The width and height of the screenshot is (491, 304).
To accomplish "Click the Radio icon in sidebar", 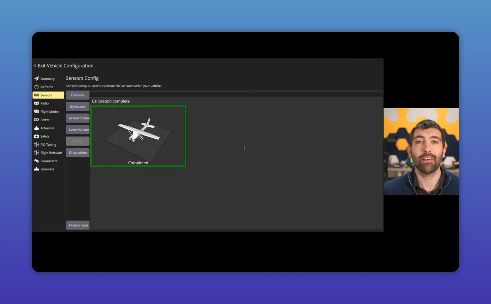I will tap(36, 103).
